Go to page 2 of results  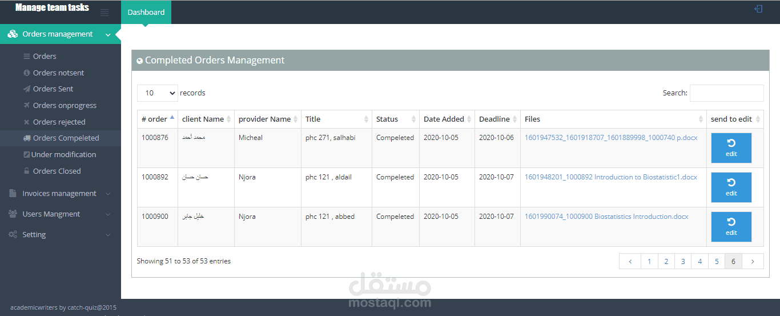click(x=666, y=261)
